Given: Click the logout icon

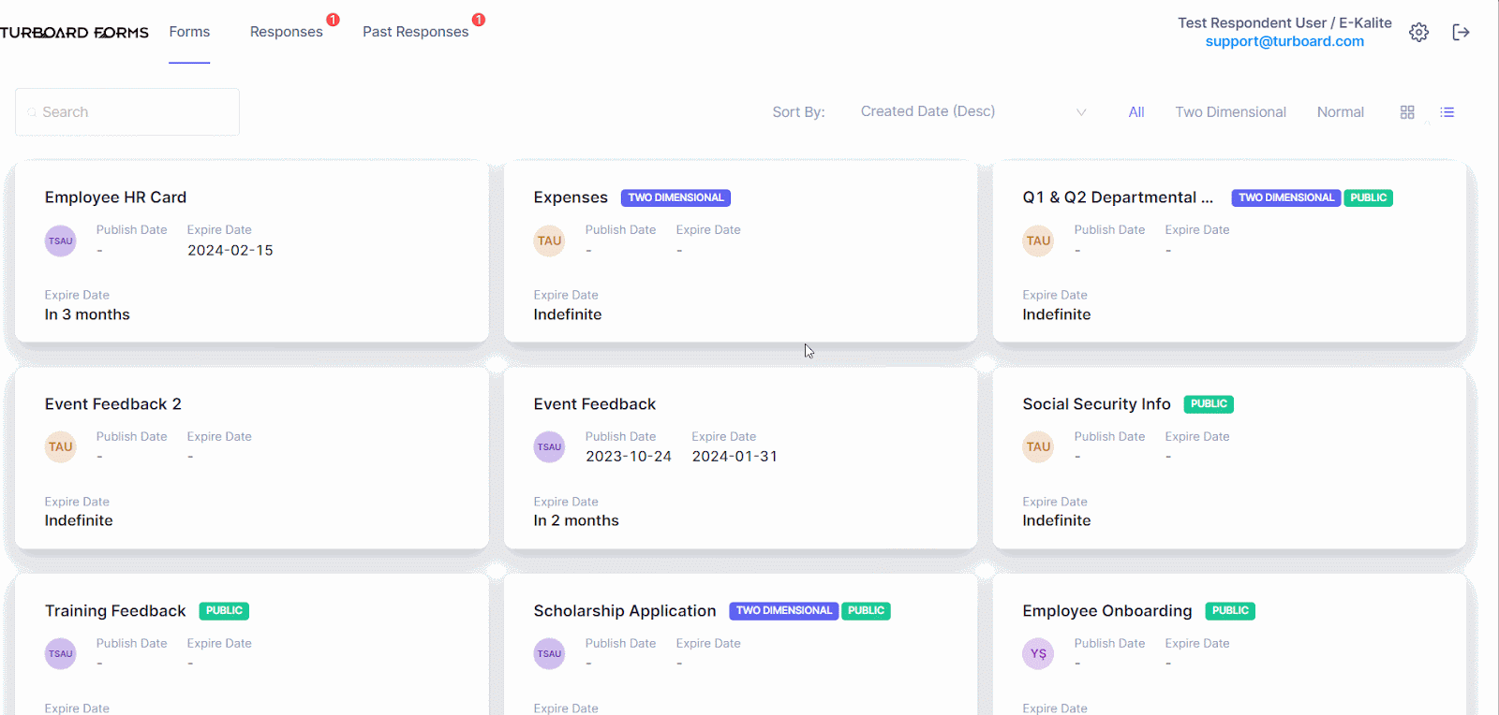Looking at the screenshot, I should tap(1461, 33).
